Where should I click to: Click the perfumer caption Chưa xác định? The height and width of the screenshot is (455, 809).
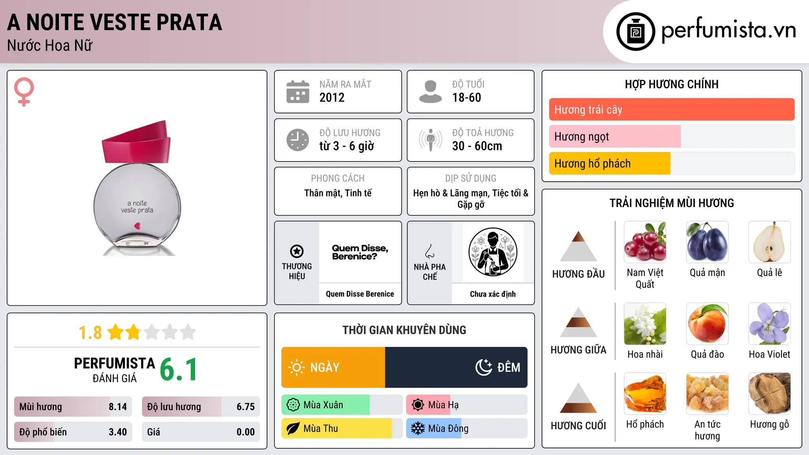pos(493,294)
